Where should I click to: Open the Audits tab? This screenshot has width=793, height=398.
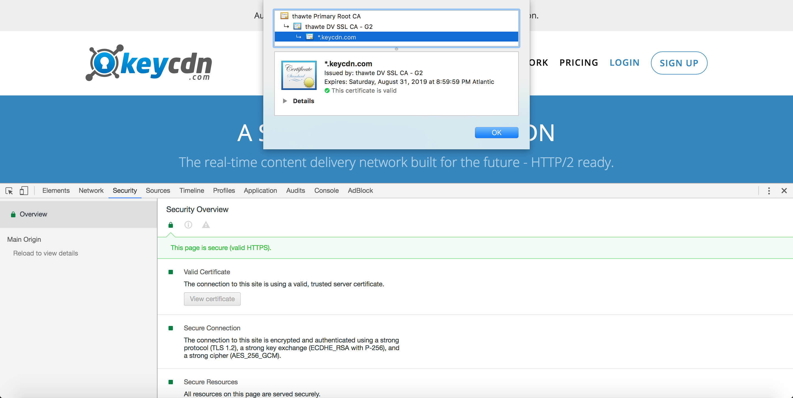[295, 191]
